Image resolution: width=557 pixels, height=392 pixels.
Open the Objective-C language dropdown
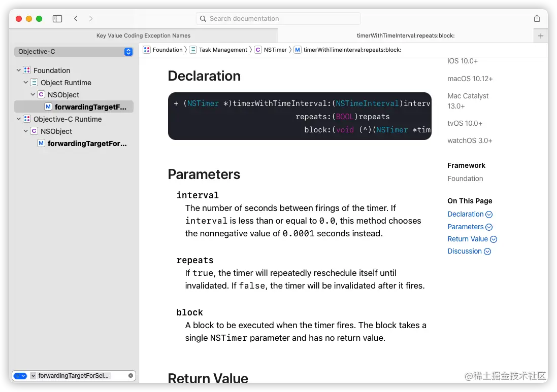74,52
